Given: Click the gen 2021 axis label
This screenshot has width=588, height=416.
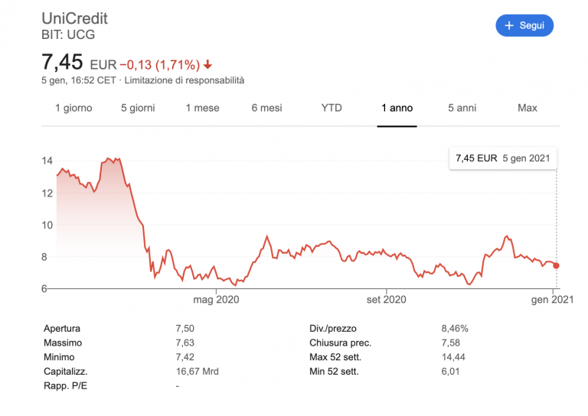Looking at the screenshot, I should click(553, 300).
